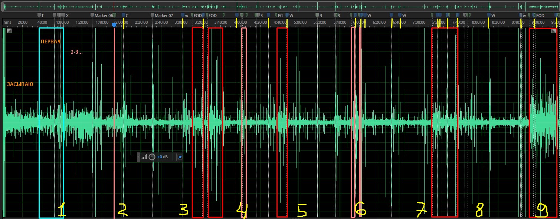This screenshot has height=219, width=560.
Task: Click the hms time format label
Action: click(x=7, y=22)
